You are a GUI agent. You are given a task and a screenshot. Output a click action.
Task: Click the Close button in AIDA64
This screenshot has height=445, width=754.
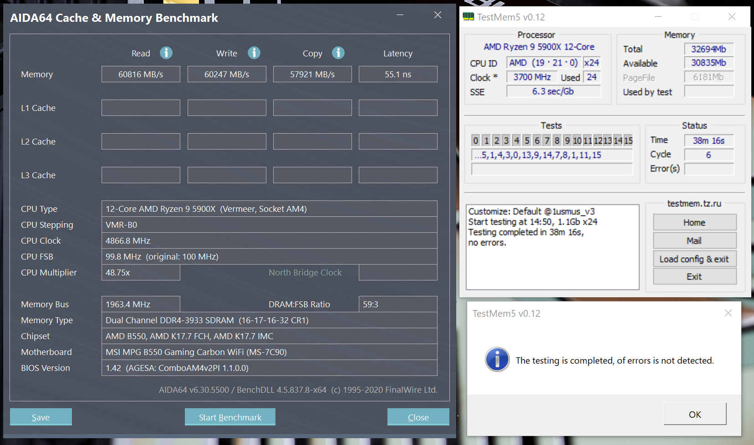tap(418, 417)
